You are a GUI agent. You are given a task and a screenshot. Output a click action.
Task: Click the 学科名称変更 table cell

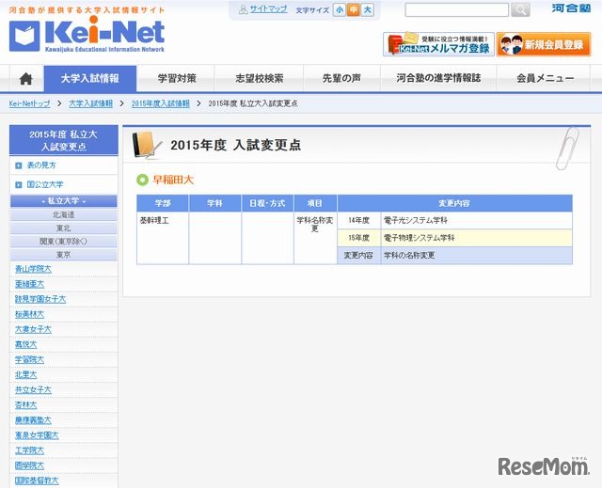(315, 238)
